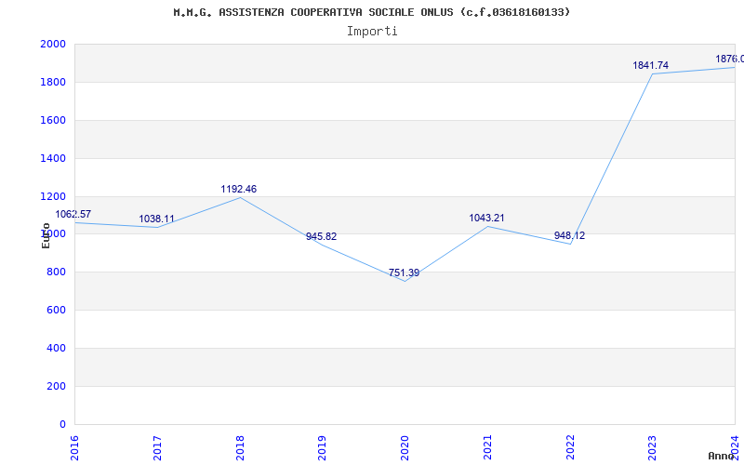Image resolution: width=744 pixels, height=465 pixels.
Task: Click the Anno x-axis title
Action: click(x=722, y=456)
